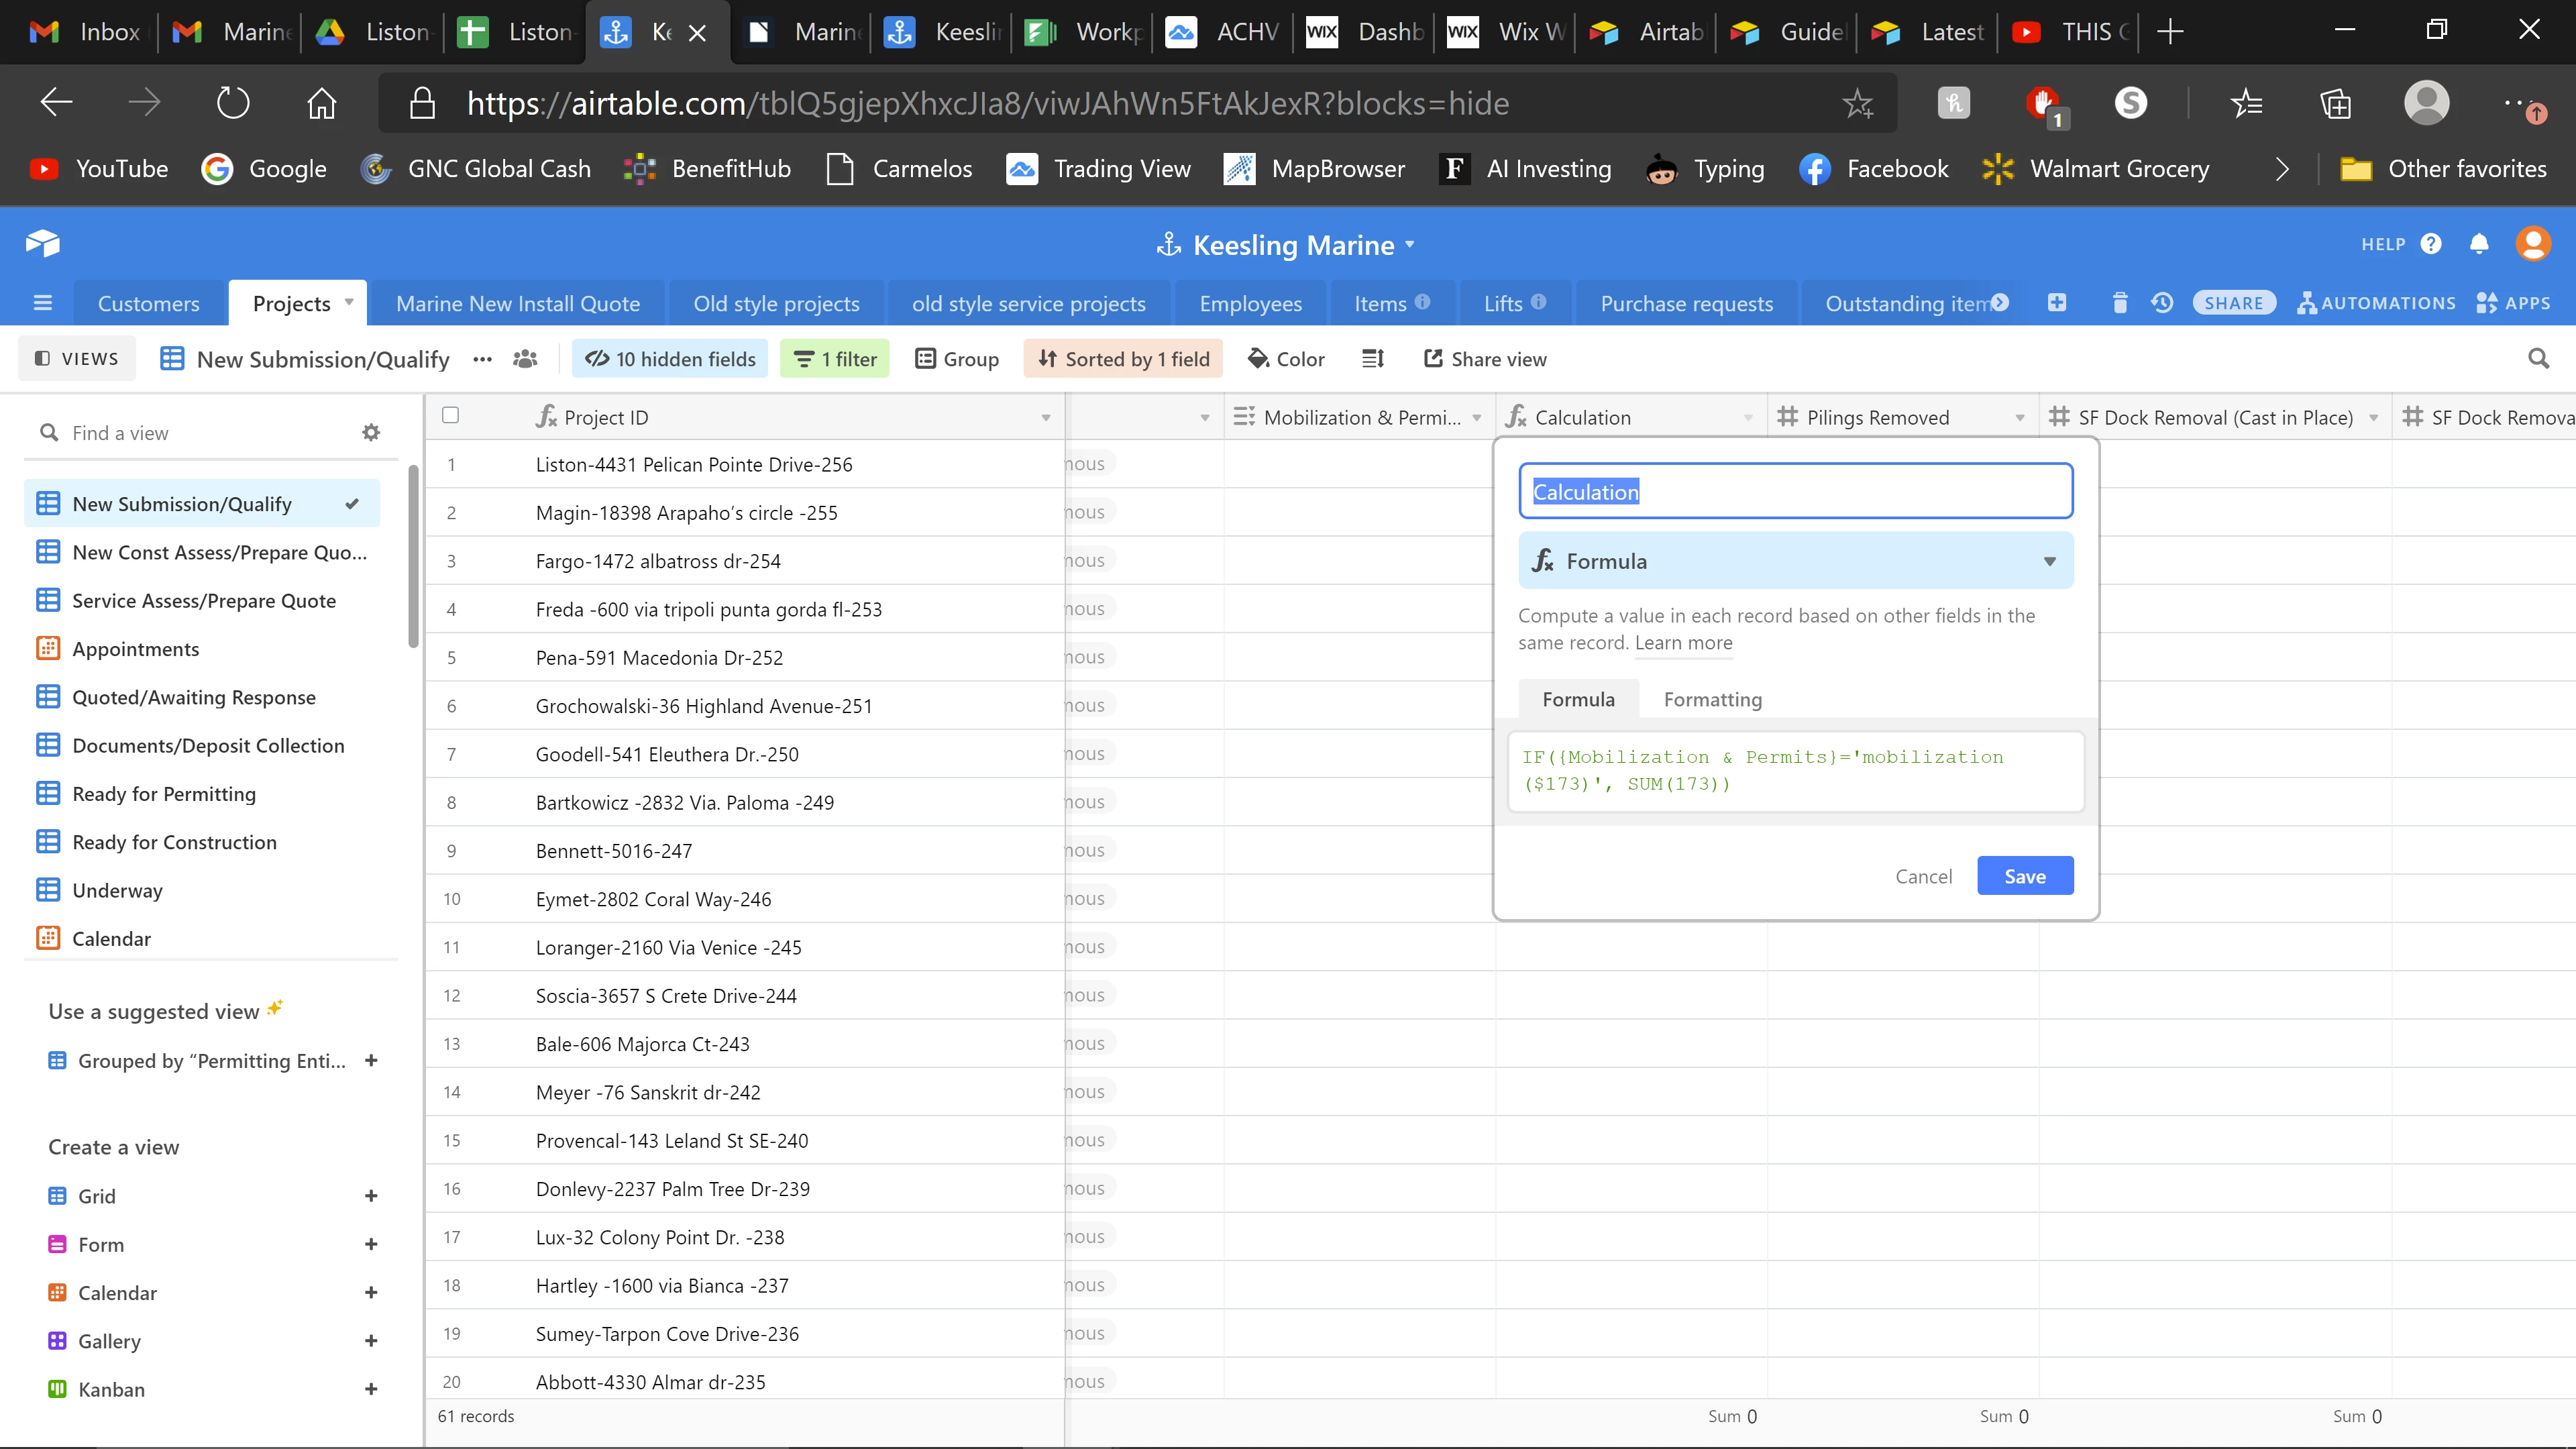Screen dimensions: 2576x1449
Task: Add a new table with plus icon
Action: [x=2057, y=303]
